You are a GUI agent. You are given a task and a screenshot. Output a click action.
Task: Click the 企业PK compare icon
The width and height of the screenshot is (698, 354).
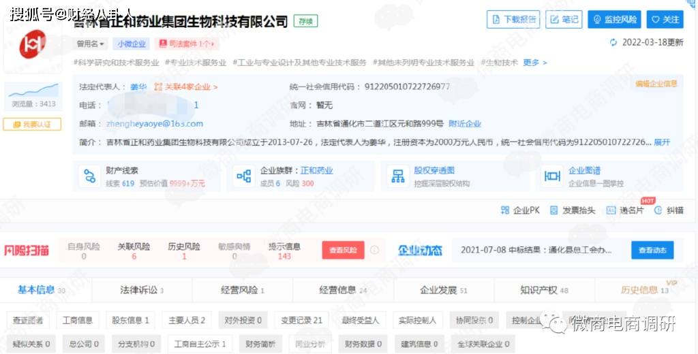pos(505,210)
